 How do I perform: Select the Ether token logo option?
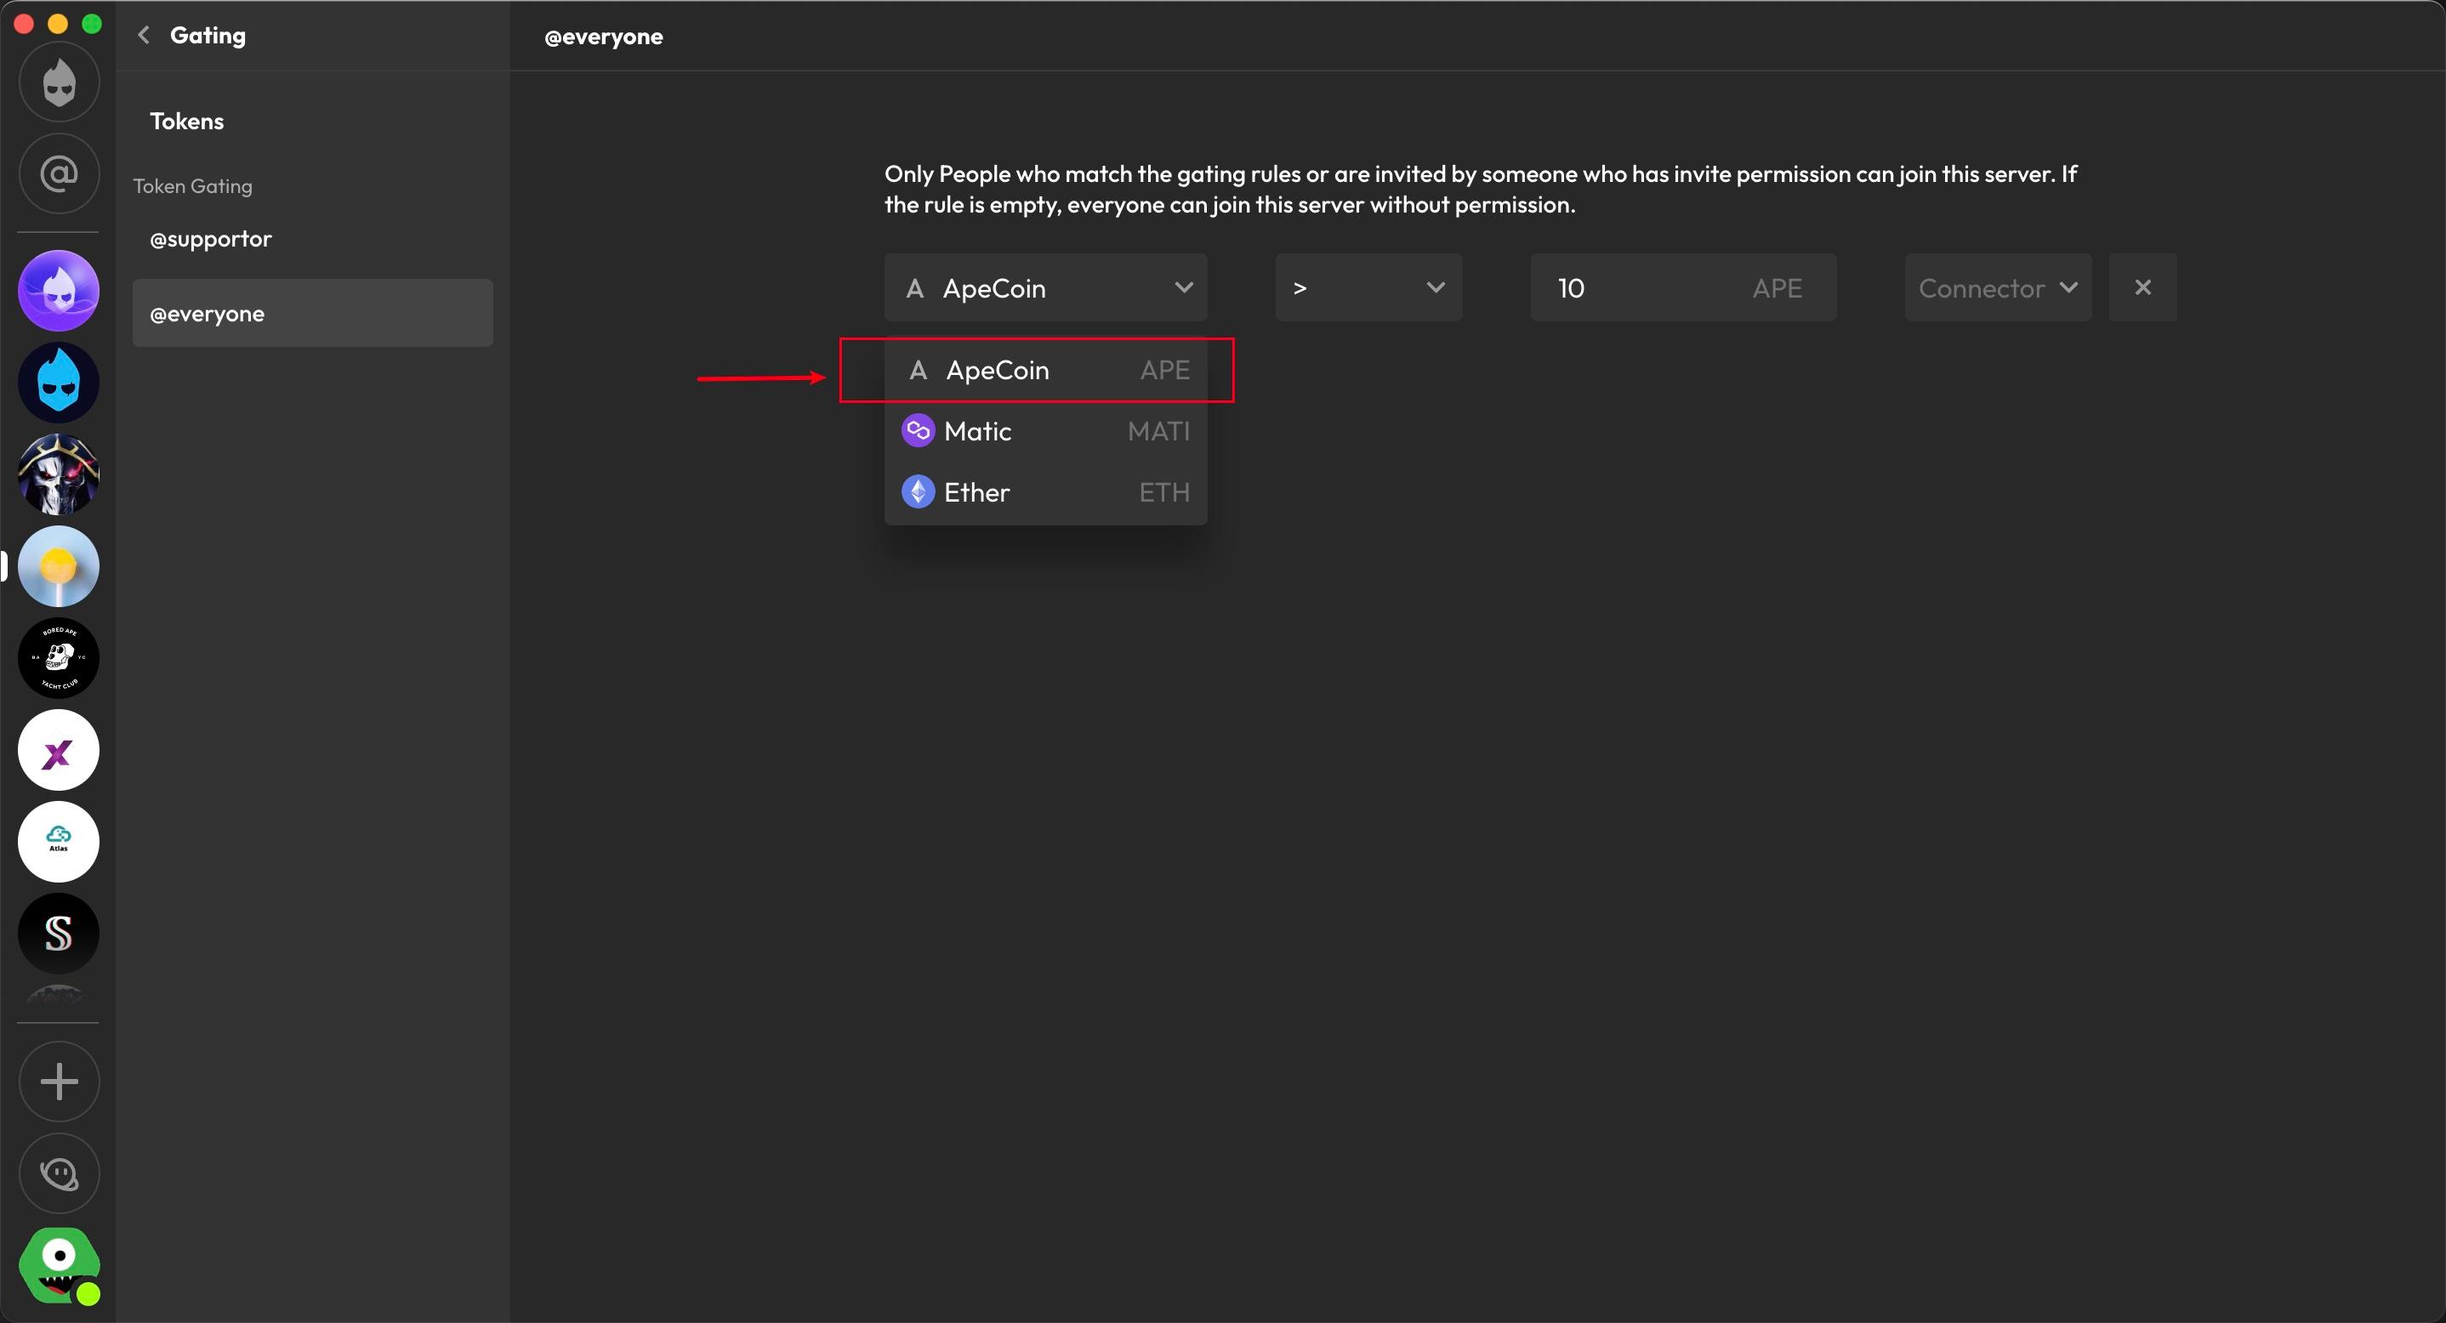(x=919, y=491)
